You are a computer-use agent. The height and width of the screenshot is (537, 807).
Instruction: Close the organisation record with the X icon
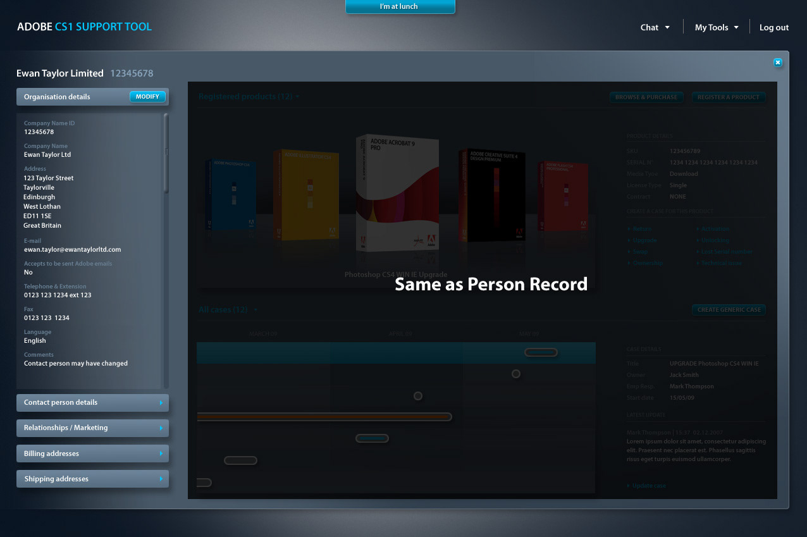778,62
